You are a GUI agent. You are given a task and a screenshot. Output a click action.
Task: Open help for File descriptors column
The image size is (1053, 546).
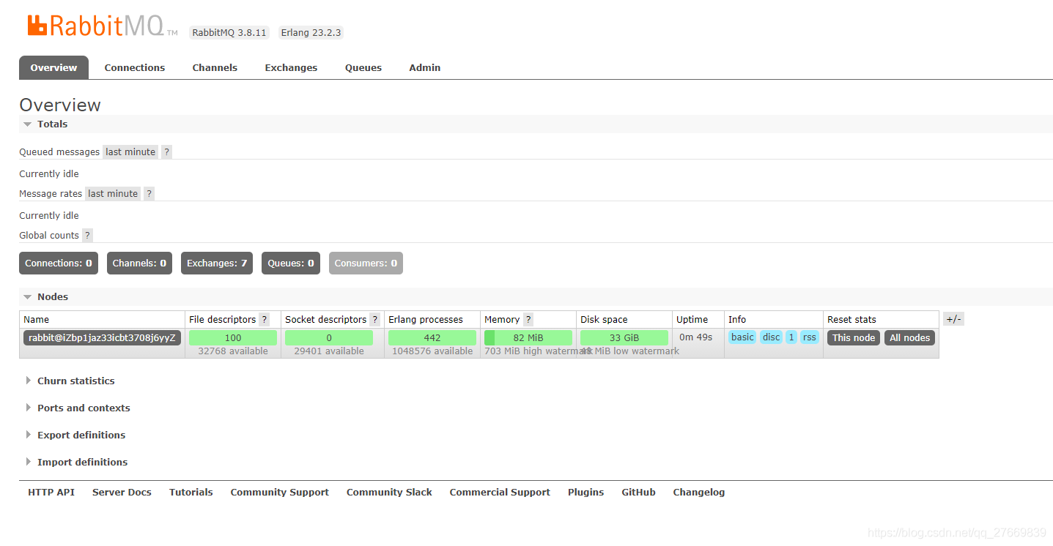pyautogui.click(x=264, y=320)
